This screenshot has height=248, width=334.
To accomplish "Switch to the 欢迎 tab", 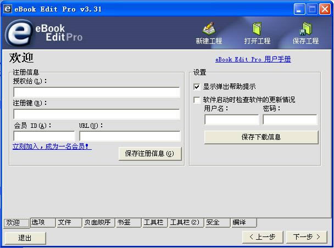I will click(16, 223).
